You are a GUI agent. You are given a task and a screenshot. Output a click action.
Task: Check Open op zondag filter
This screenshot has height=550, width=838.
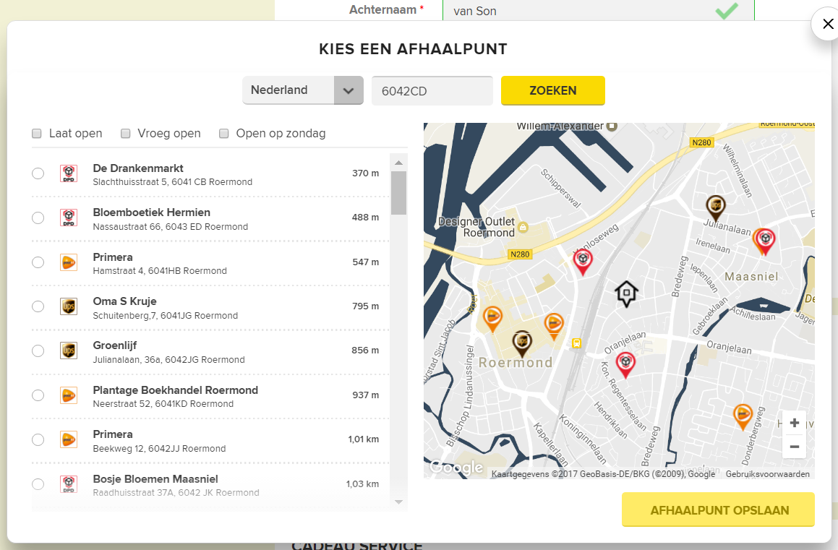pyautogui.click(x=224, y=134)
